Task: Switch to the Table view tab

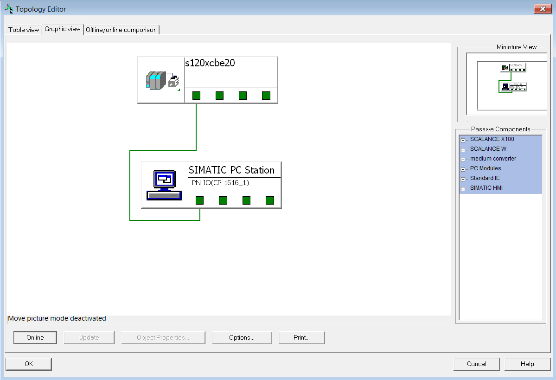Action: pyautogui.click(x=24, y=30)
